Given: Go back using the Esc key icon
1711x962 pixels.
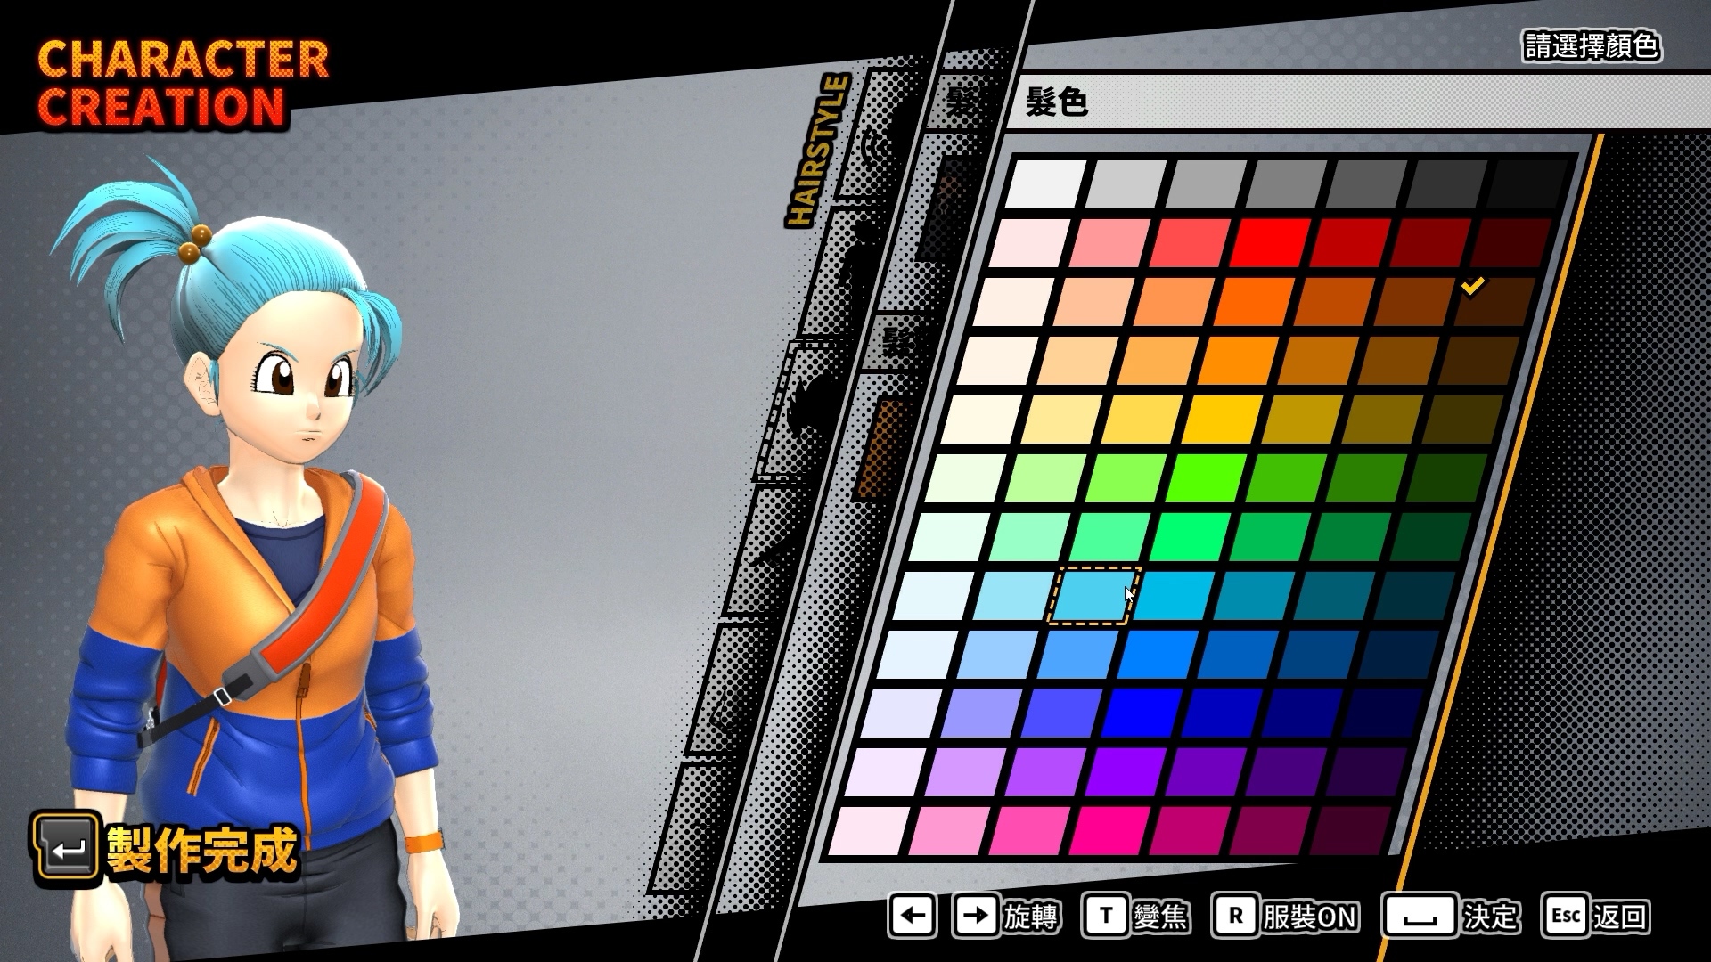Looking at the screenshot, I should (x=1566, y=916).
